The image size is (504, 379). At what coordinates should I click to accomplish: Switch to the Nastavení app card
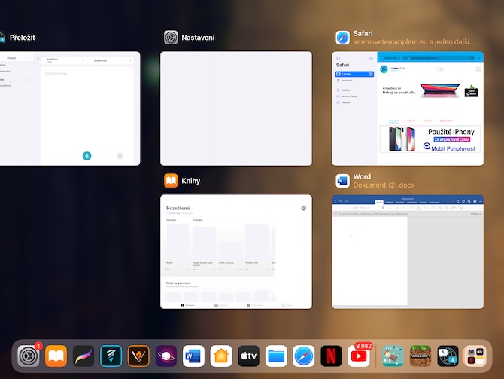(236, 109)
